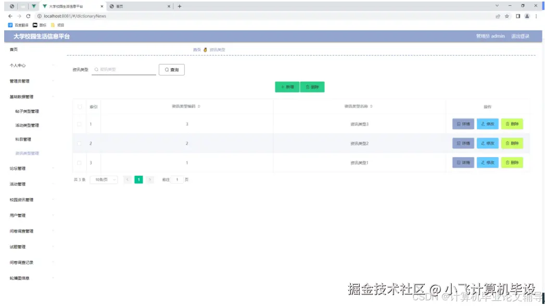Focus the 资讯类型 search input field
The height and width of the screenshot is (306, 545).
pos(124,69)
